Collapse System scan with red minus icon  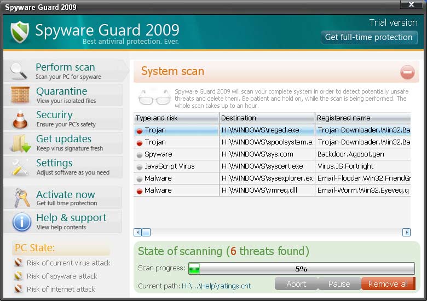point(407,72)
